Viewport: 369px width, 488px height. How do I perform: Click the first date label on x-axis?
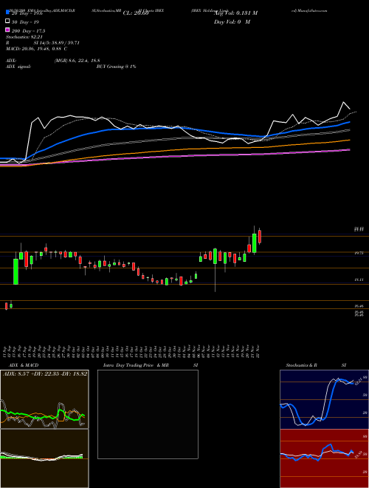[6, 352]
